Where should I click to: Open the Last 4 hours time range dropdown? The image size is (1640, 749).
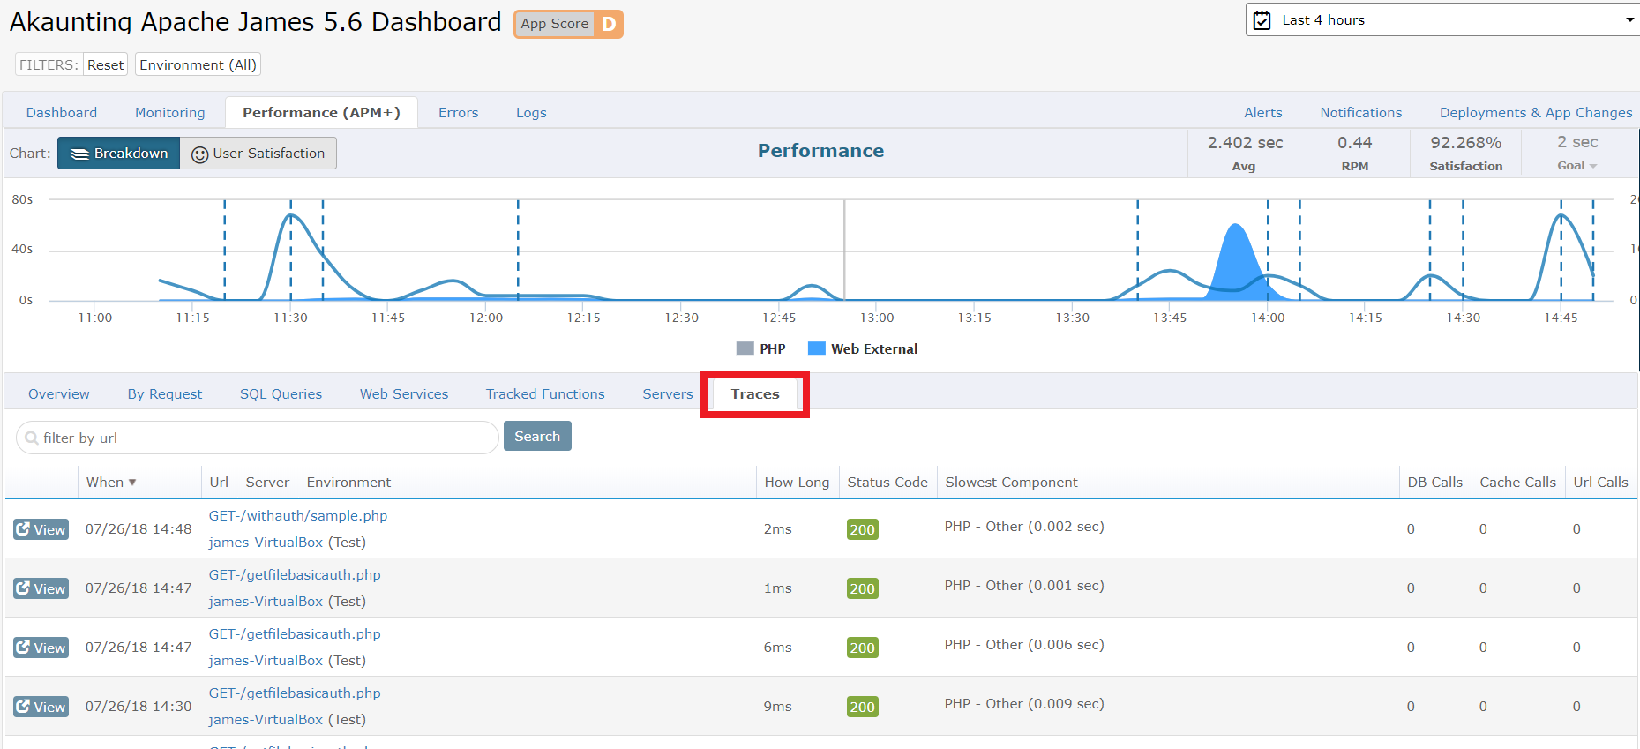pos(1442,20)
